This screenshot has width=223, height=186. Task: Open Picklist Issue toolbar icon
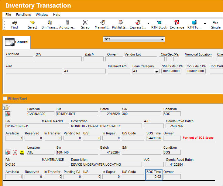tap(120, 22)
